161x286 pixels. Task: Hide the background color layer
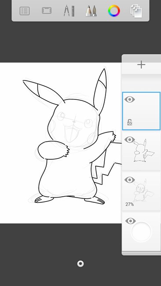pos(130,221)
